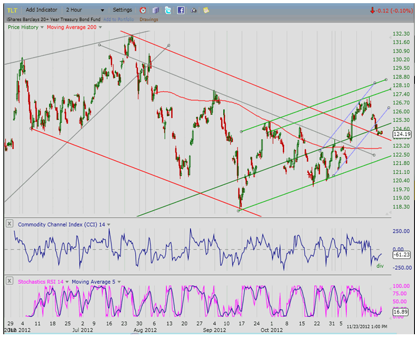Click the yellow sticky note icon
415x339 pixels.
(206, 10)
